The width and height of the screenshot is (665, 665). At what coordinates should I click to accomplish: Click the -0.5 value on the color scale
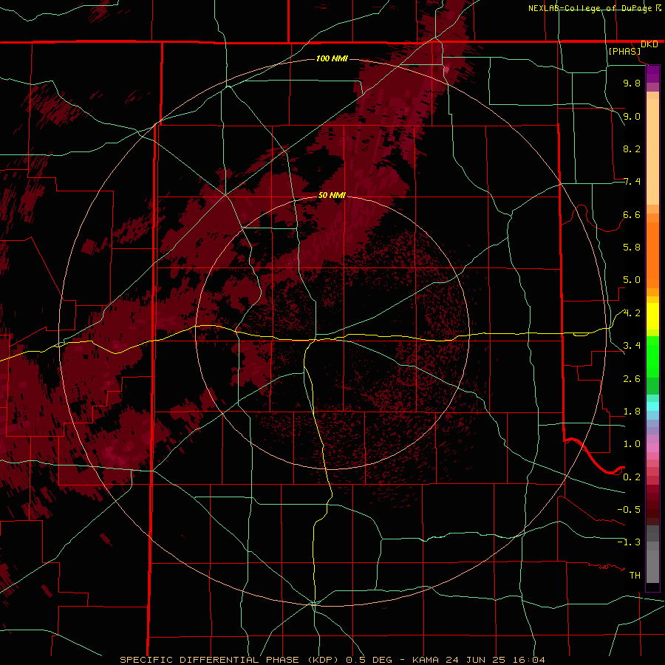pyautogui.click(x=629, y=510)
